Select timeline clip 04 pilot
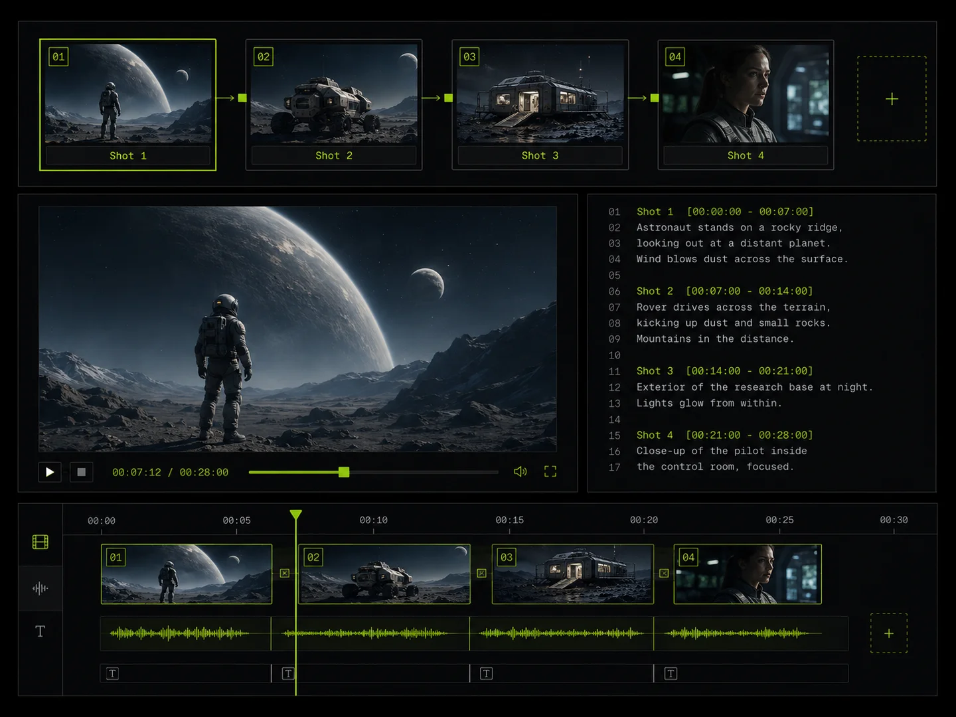956x717 pixels. 748,574
